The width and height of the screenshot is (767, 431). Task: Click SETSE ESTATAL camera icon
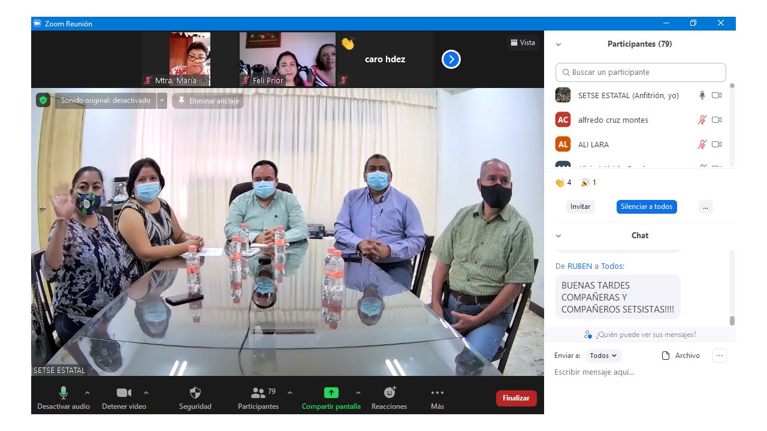point(717,95)
